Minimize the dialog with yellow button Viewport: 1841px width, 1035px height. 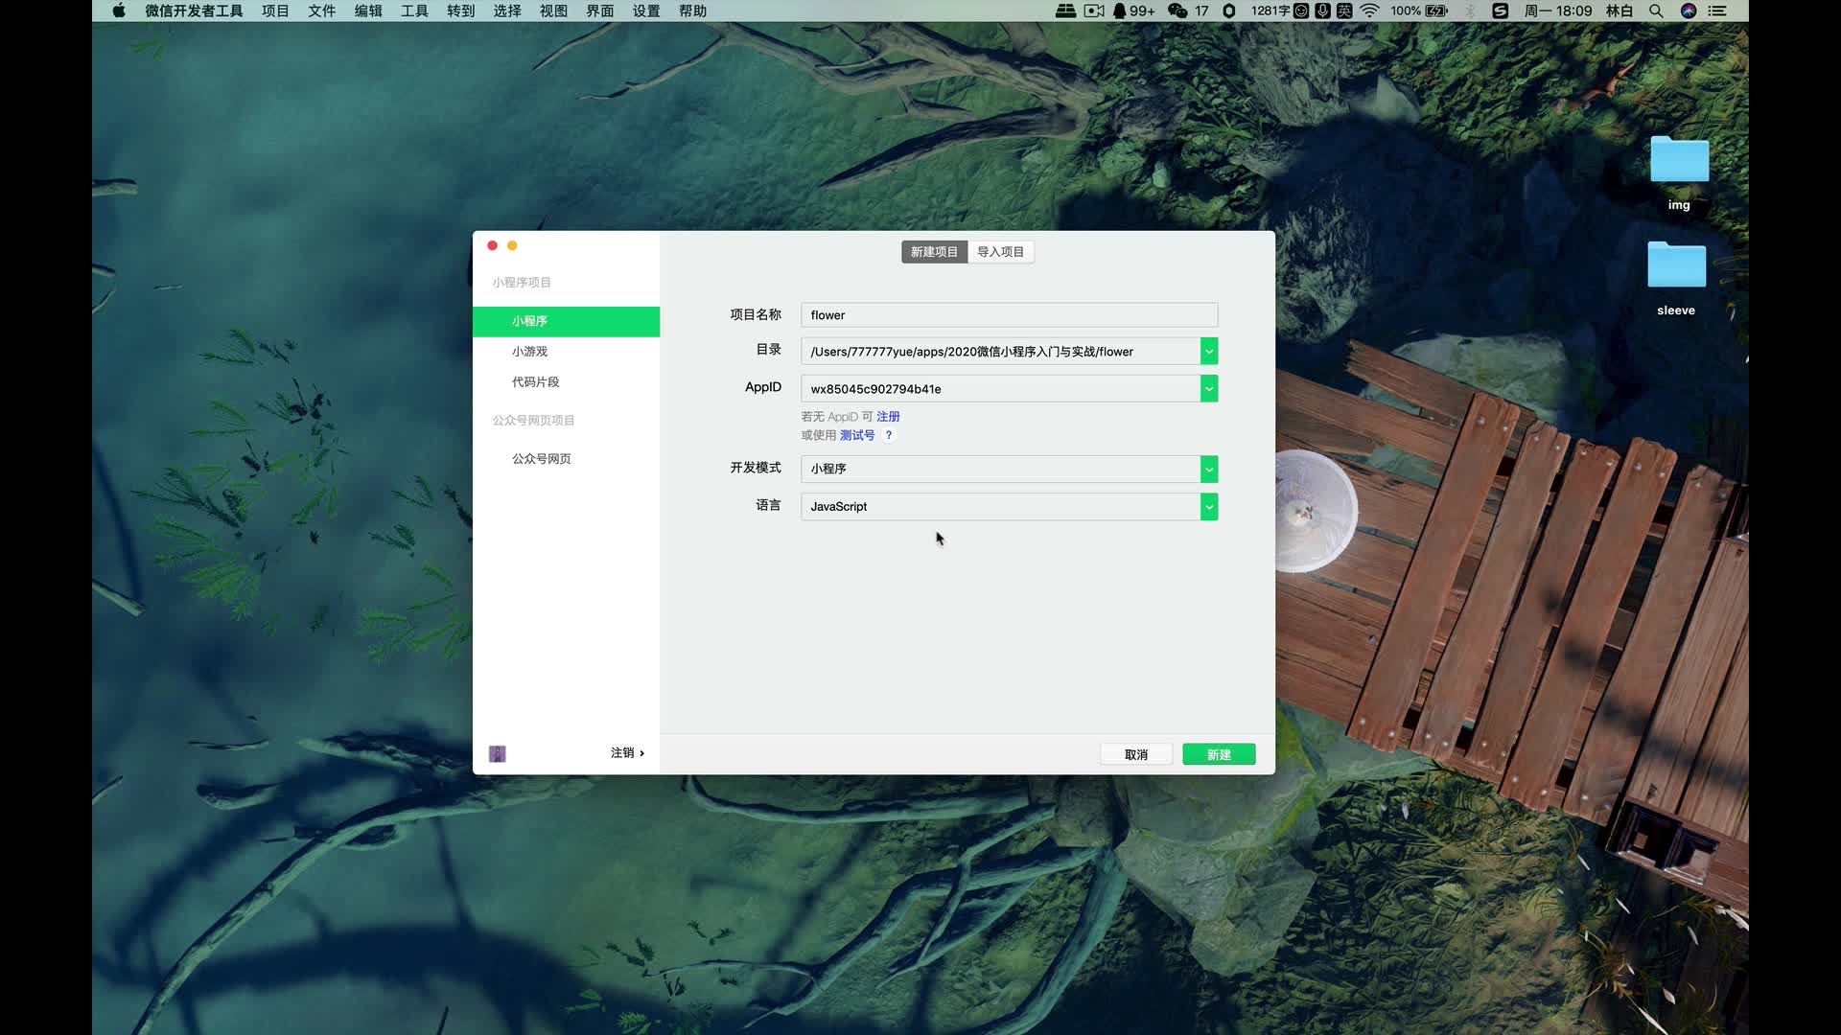512,245
